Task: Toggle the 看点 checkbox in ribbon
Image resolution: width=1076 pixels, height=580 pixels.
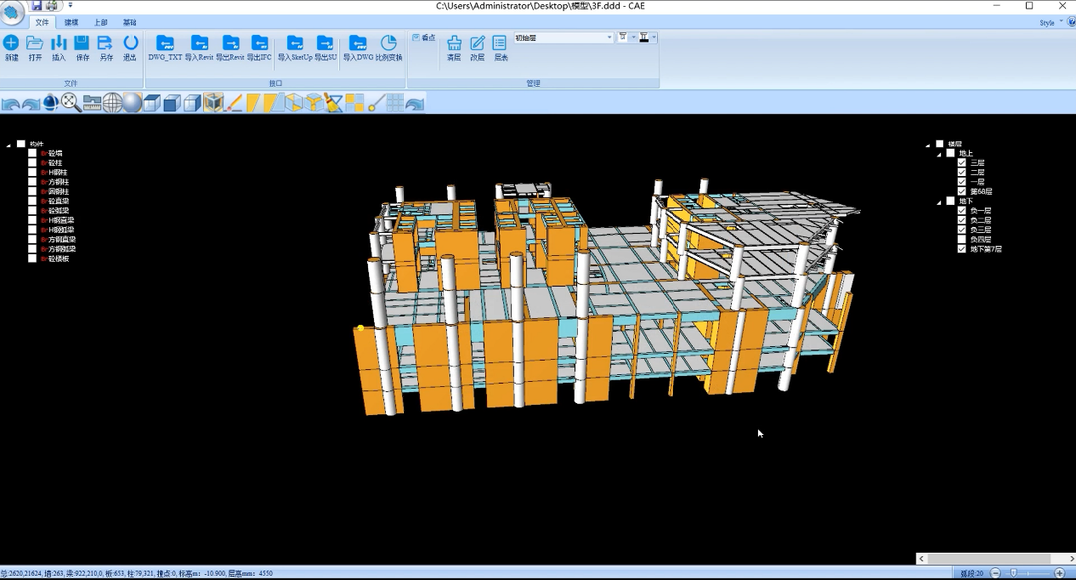Action: coord(416,38)
